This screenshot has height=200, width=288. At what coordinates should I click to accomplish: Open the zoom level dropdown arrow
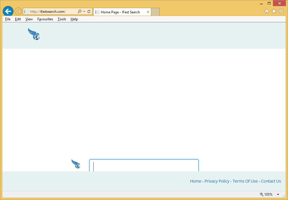278,194
